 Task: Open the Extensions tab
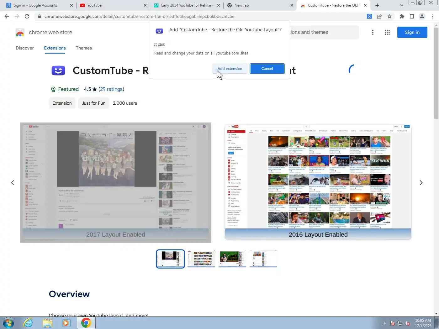click(x=55, y=48)
